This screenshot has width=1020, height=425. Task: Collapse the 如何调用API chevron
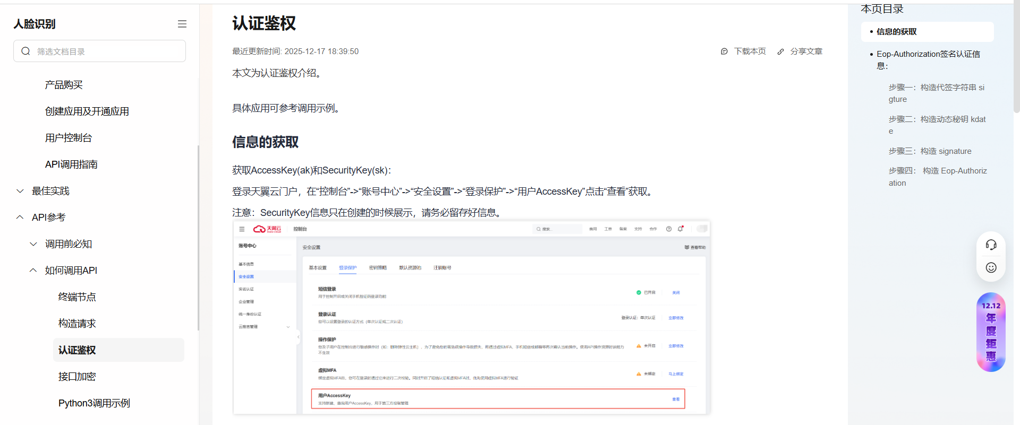33,271
